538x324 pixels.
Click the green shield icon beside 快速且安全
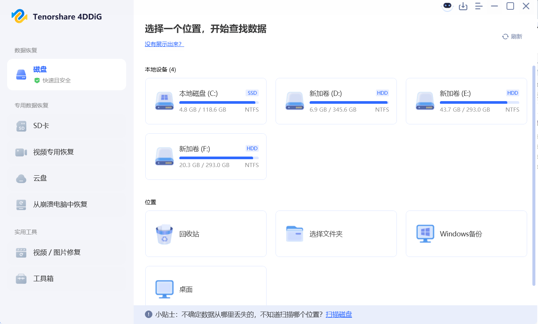[37, 80]
